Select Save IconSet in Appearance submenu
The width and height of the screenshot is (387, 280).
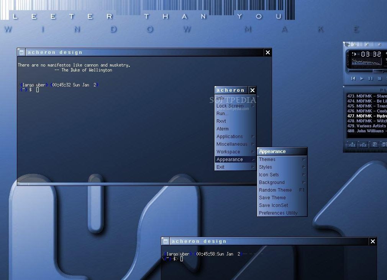(x=282, y=205)
